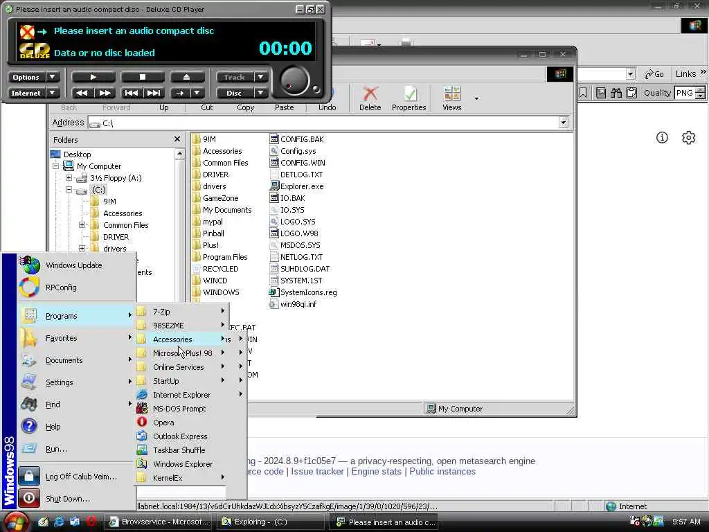
Task: Click Play in Deluxe CD Player
Action: [93, 77]
